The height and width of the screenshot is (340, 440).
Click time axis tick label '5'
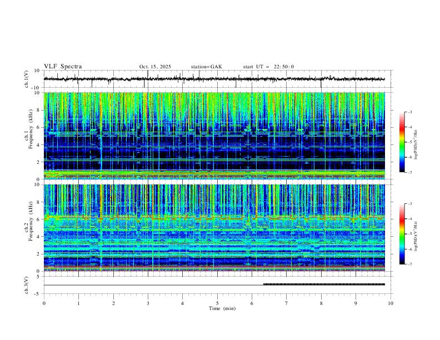(217, 303)
